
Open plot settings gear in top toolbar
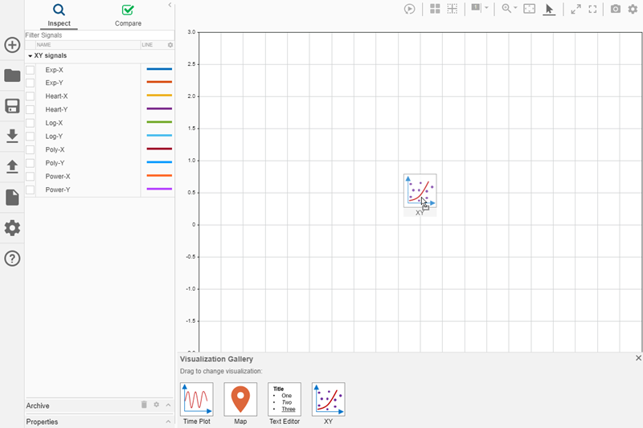click(x=633, y=9)
